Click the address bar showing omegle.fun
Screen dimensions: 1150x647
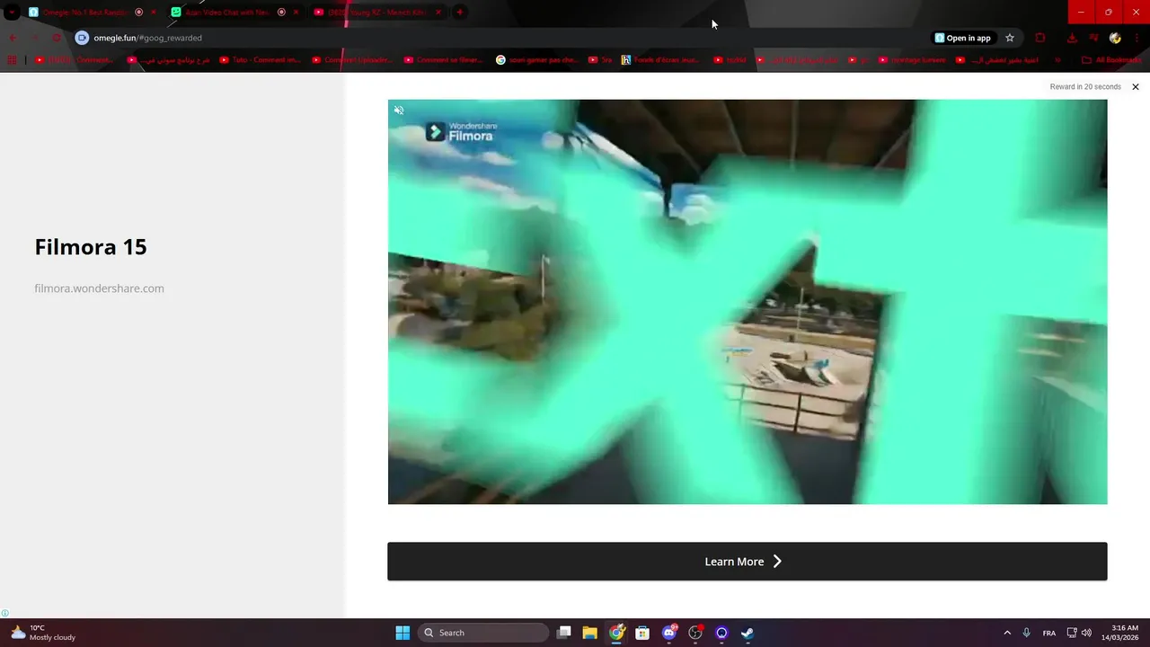pyautogui.click(x=503, y=38)
